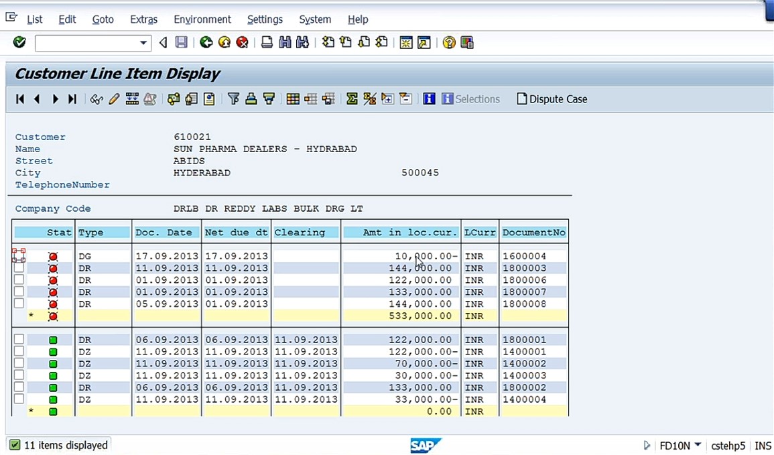Open the Extras menu
The height and width of the screenshot is (455, 774).
click(143, 19)
